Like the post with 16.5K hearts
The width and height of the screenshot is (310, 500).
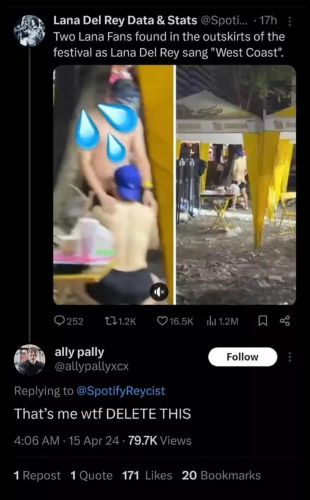(x=162, y=321)
